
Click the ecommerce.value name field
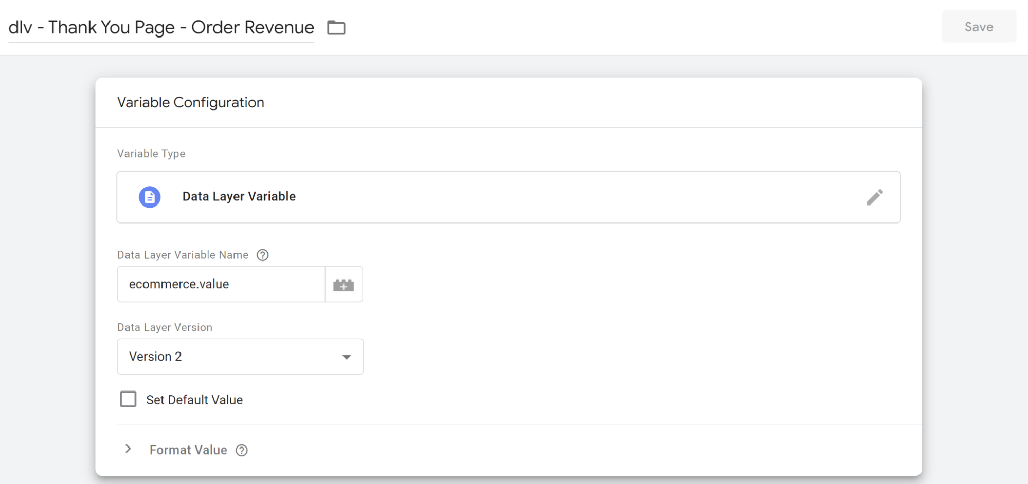point(221,284)
